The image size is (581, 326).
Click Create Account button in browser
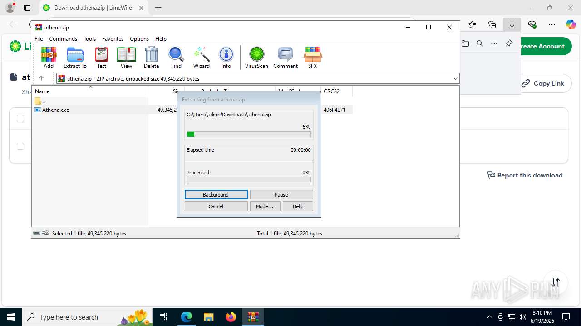click(543, 46)
